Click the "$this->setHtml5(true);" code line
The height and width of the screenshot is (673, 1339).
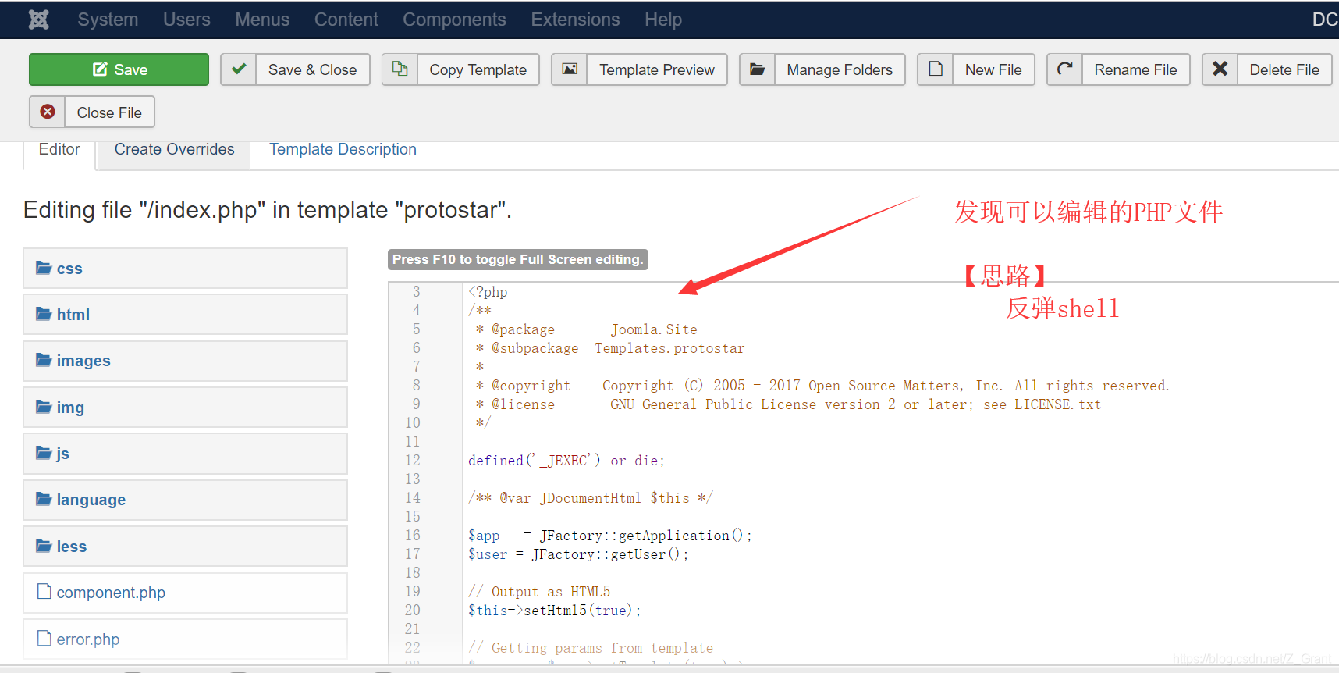point(555,611)
